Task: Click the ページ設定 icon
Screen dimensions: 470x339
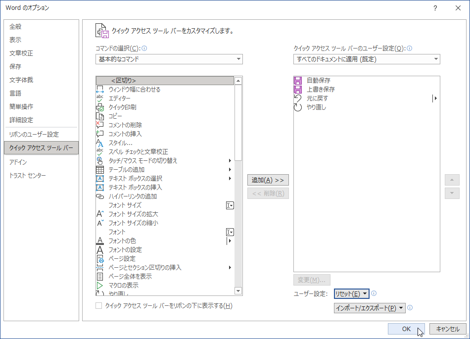Action: pos(100,259)
